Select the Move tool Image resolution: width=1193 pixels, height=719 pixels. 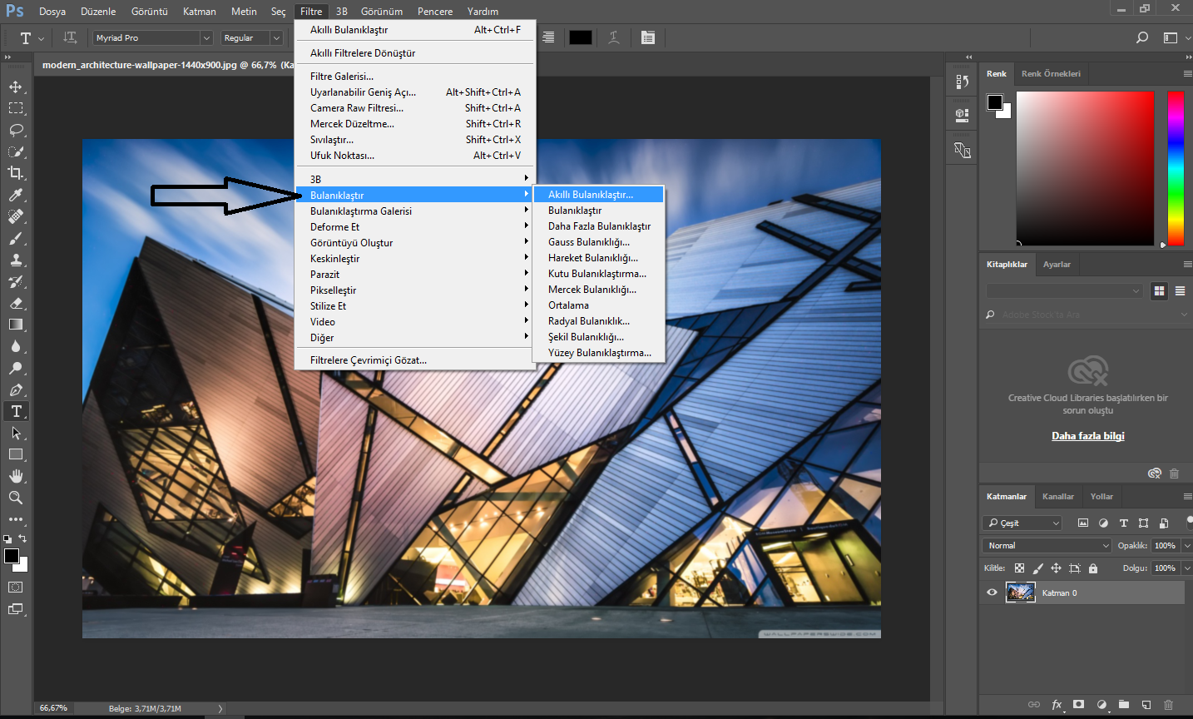(x=16, y=87)
